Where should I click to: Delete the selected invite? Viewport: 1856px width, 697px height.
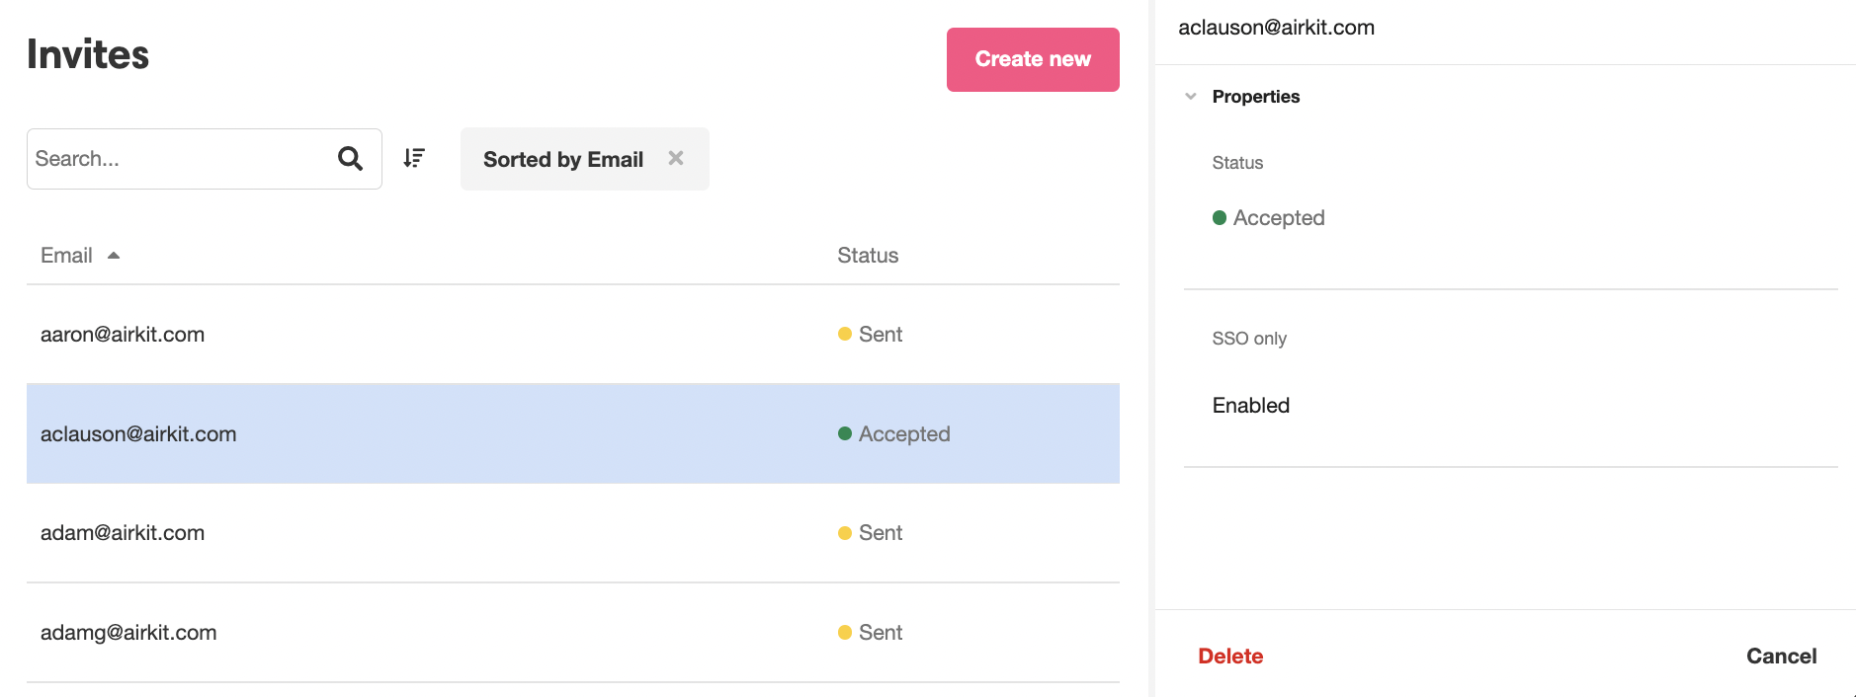1230,657
